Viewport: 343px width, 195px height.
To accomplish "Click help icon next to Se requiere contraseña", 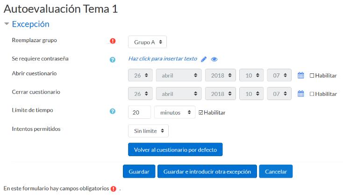I will point(113,59).
